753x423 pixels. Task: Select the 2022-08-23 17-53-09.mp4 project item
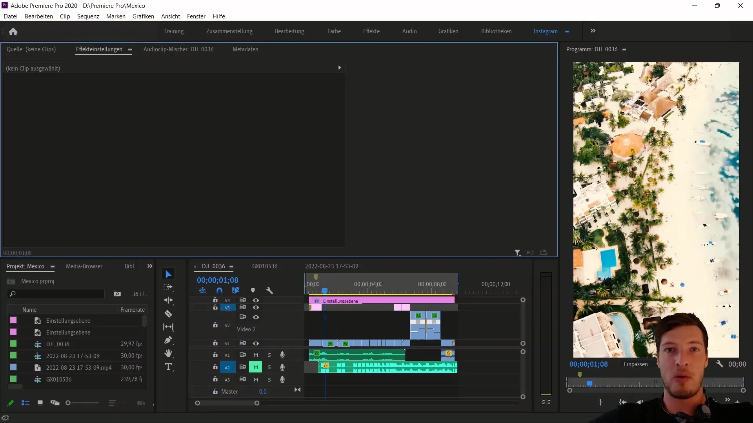(x=79, y=368)
